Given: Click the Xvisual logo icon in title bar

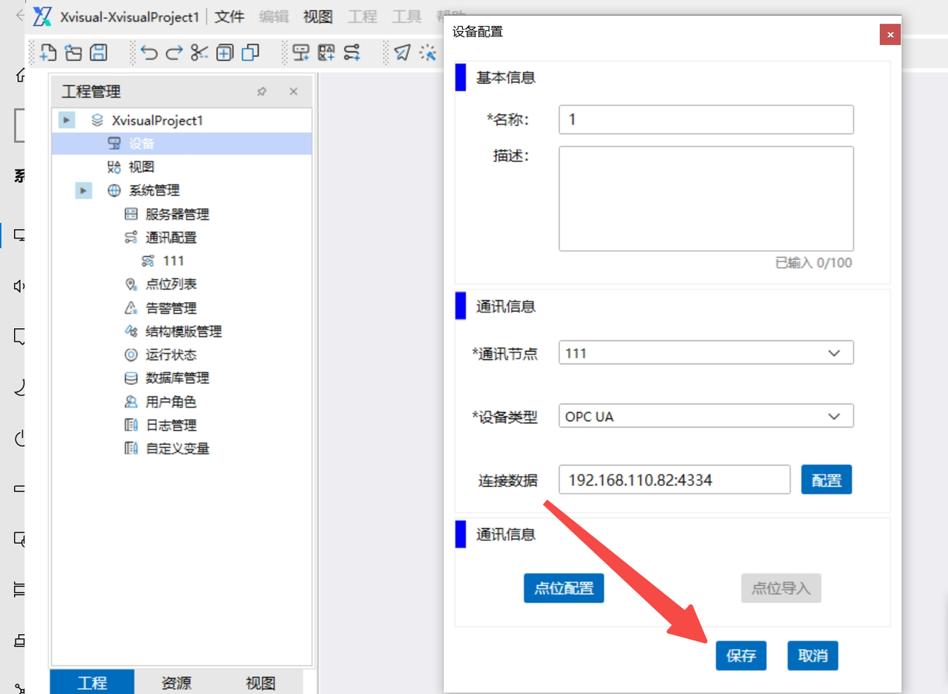Looking at the screenshot, I should pos(43,17).
